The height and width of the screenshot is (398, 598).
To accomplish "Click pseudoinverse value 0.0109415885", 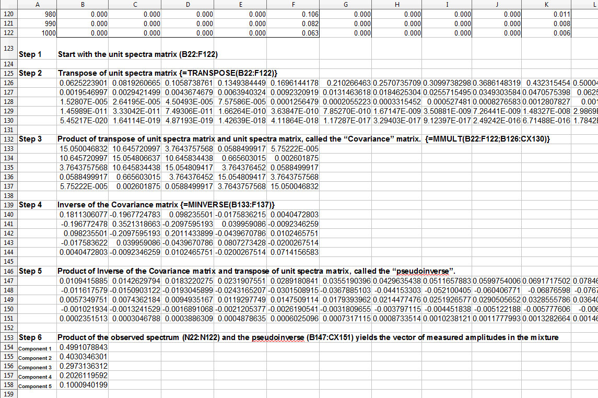I will (x=84, y=281).
